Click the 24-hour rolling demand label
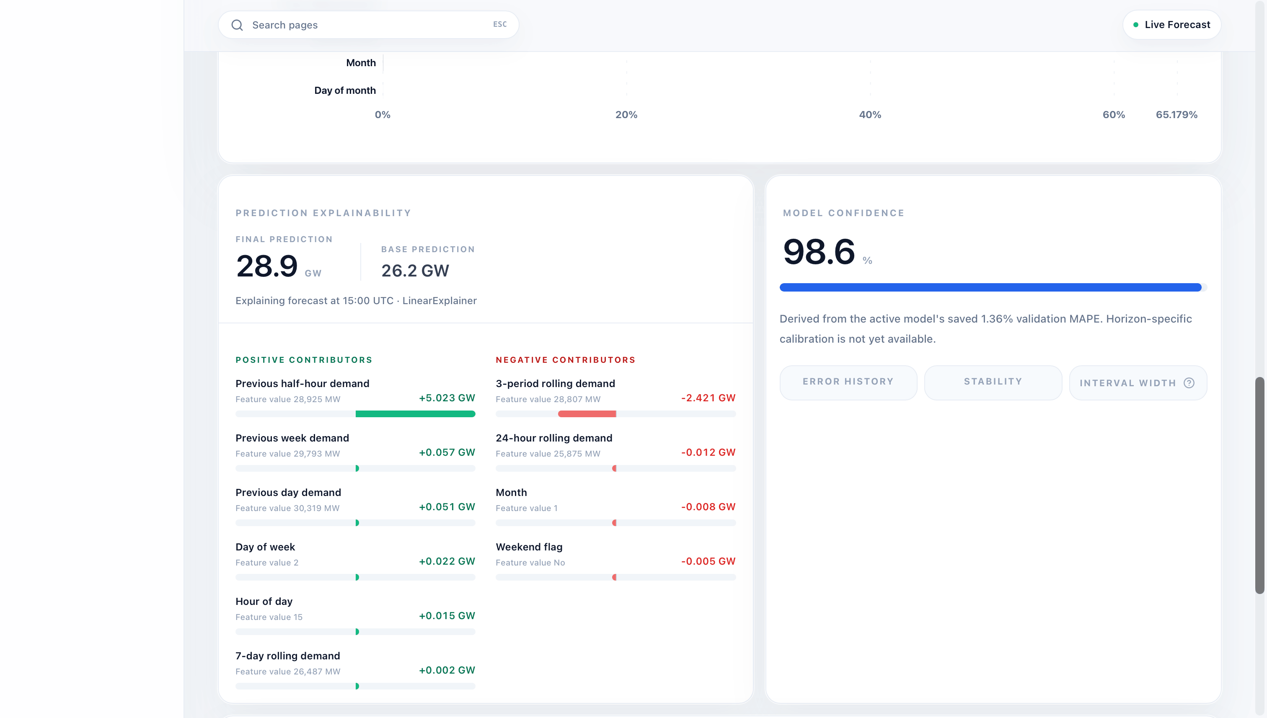The image size is (1267, 718). [x=554, y=438]
